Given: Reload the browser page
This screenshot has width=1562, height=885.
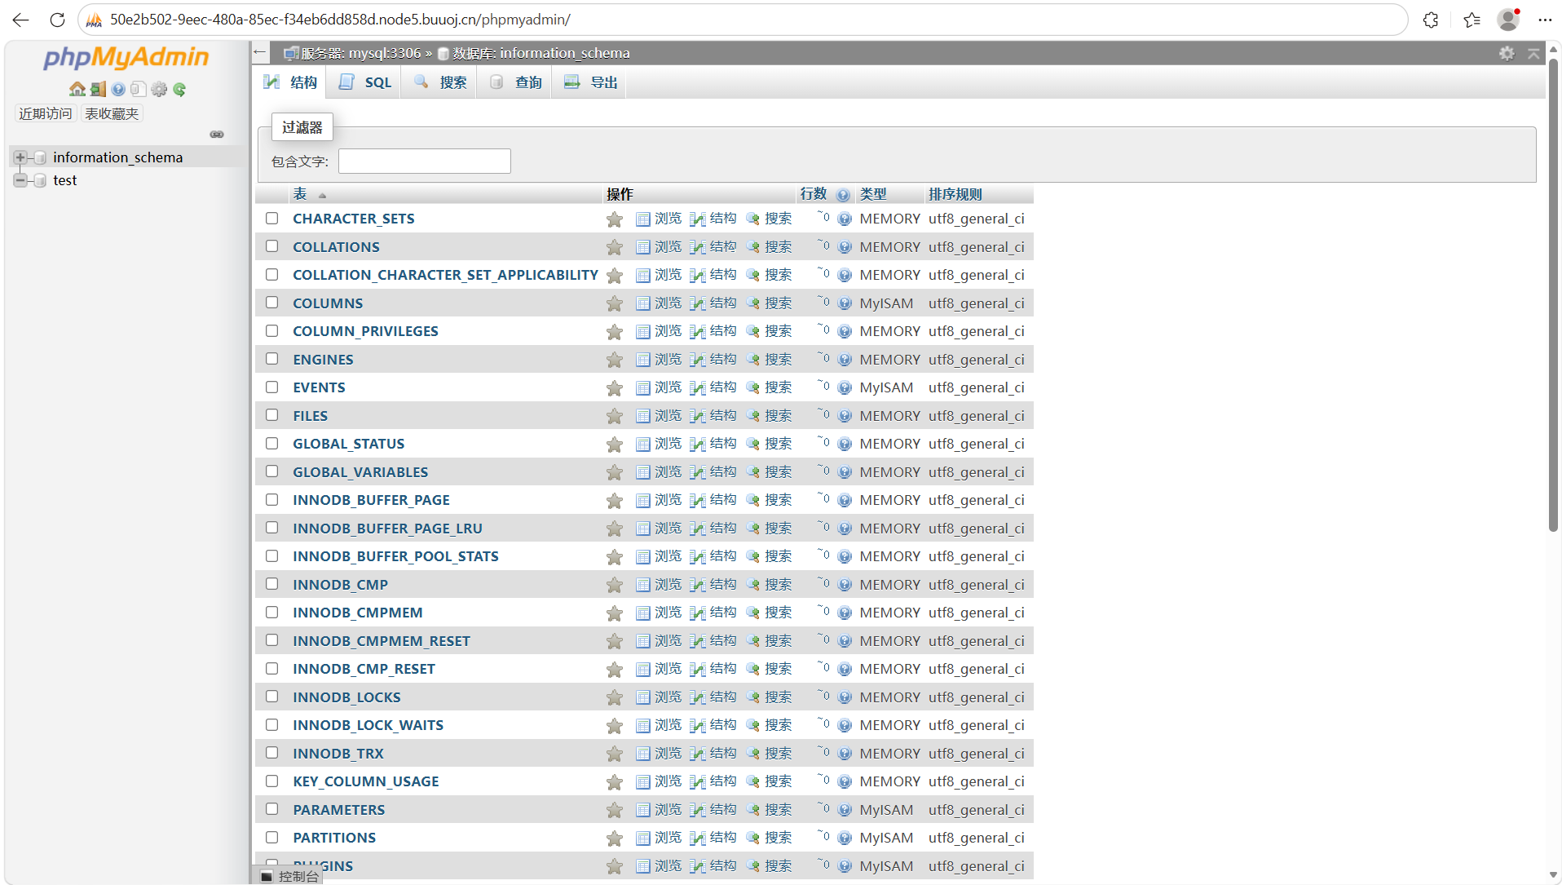Looking at the screenshot, I should click(x=57, y=20).
